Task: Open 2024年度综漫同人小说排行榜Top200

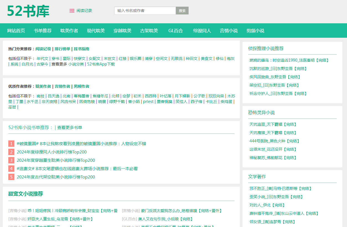Action: point(52,152)
